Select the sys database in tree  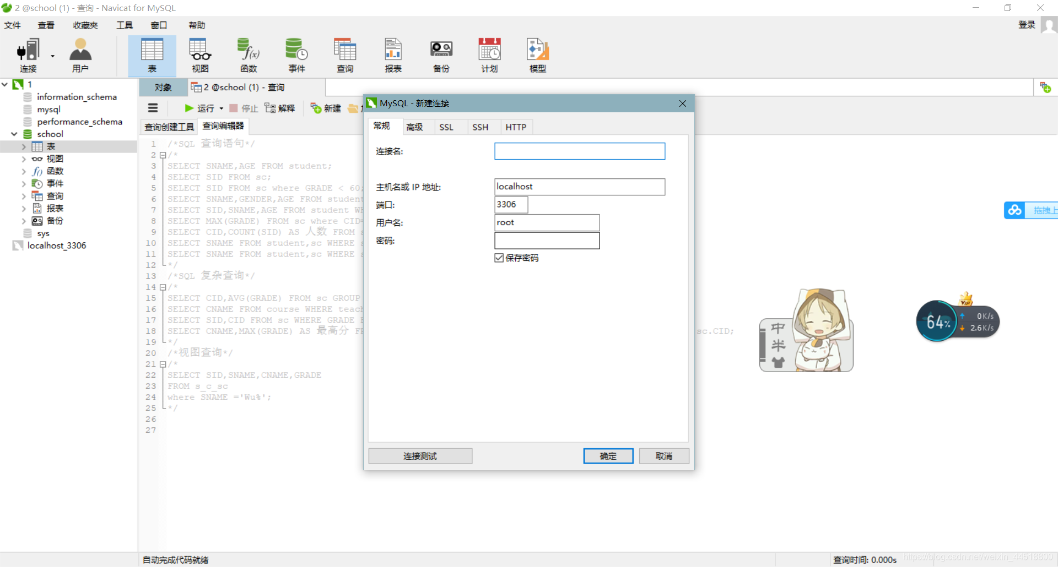43,233
